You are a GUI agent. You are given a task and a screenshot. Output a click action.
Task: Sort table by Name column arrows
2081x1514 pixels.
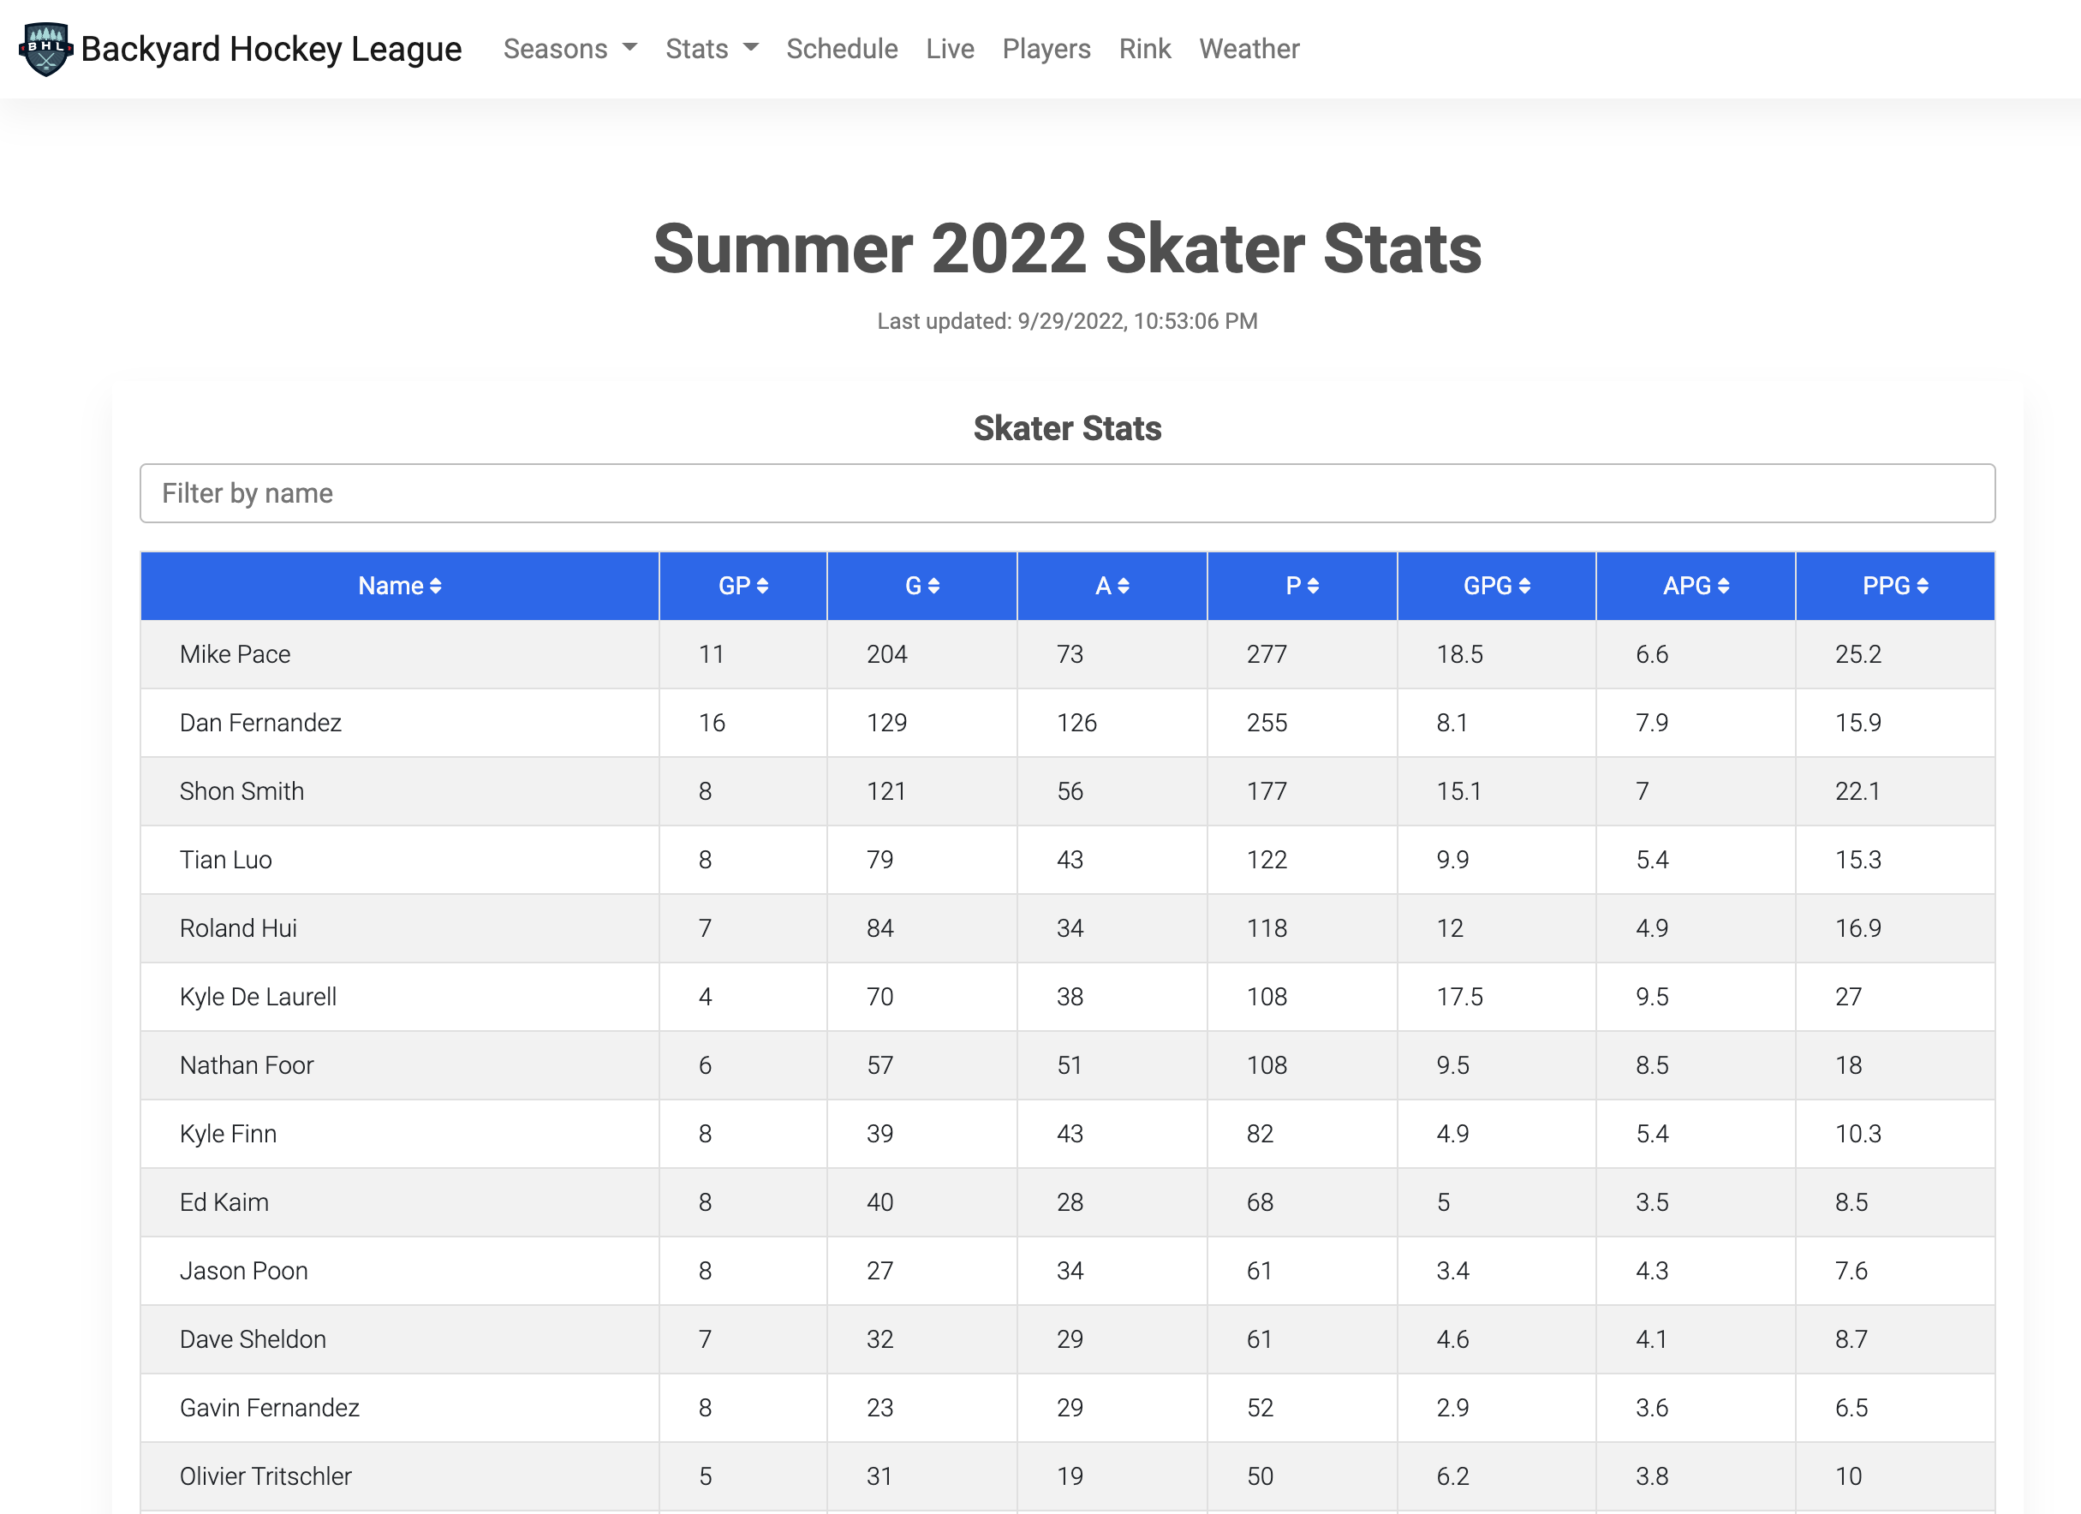point(436,587)
